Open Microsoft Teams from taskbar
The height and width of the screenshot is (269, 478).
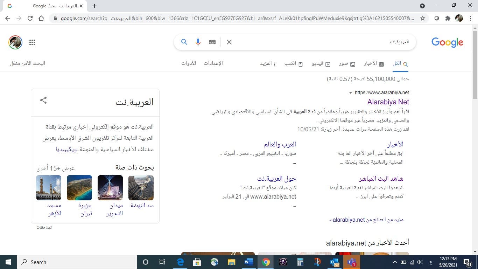coord(351,262)
